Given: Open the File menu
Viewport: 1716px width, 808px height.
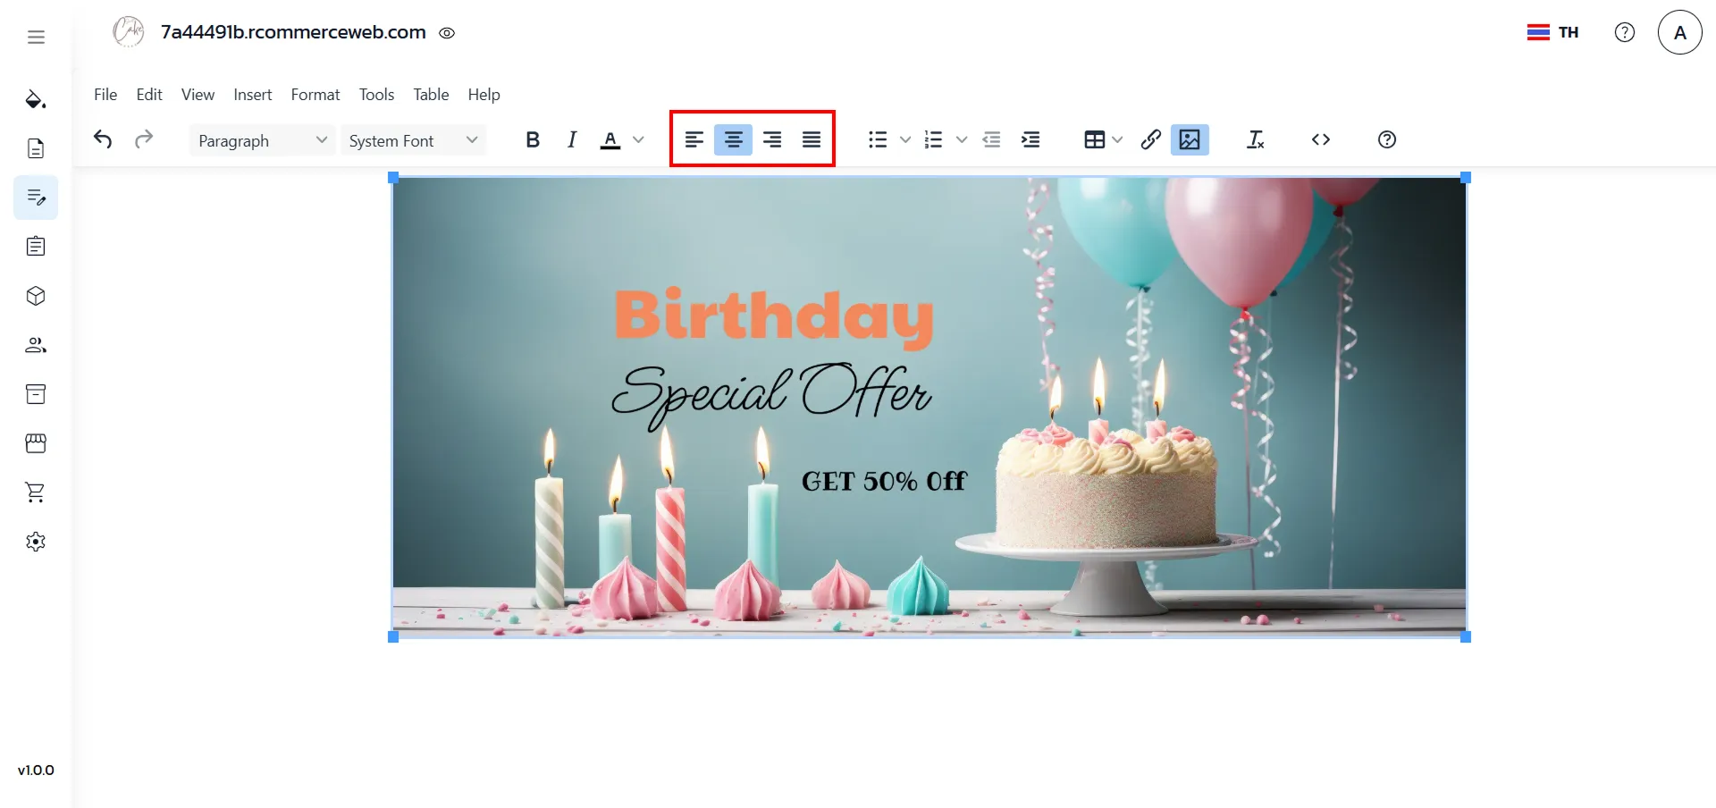Looking at the screenshot, I should (105, 95).
